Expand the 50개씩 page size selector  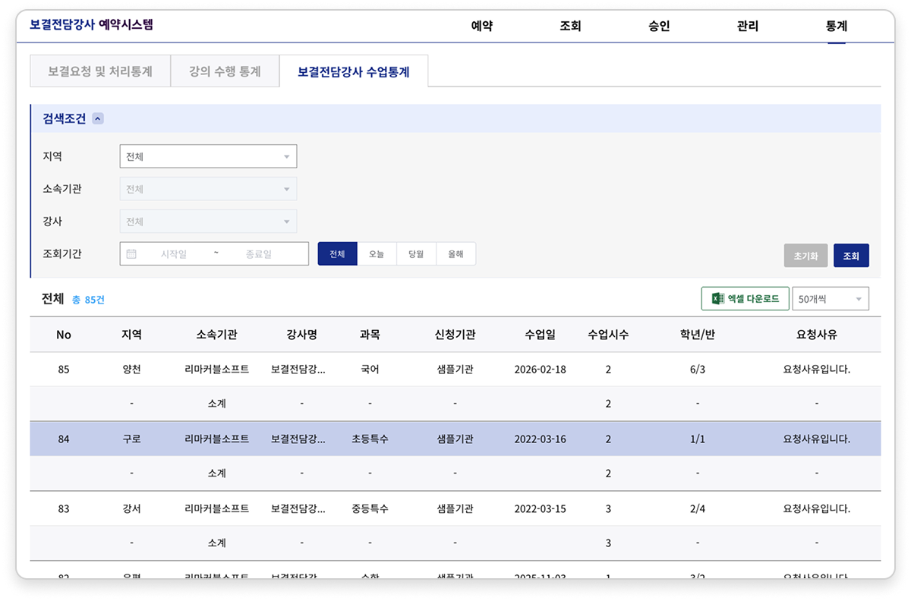point(831,299)
